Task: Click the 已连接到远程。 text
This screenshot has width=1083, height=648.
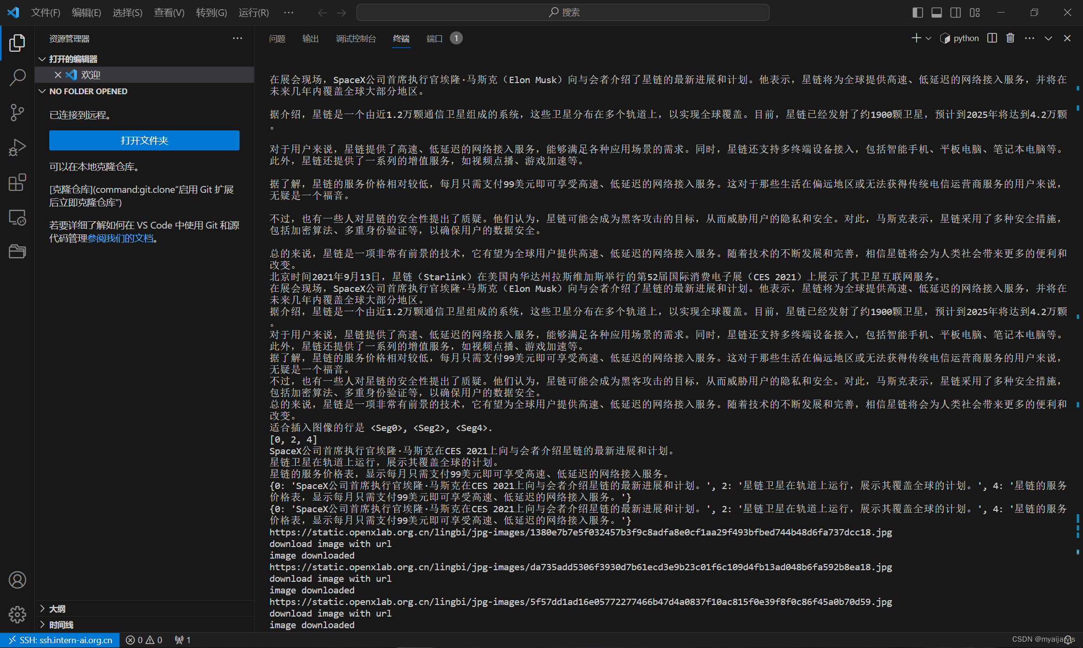Action: pos(81,115)
